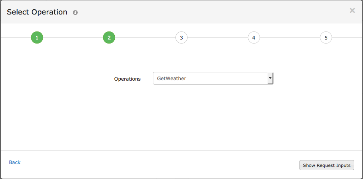Click the GetWeather text in the selector
Image resolution: width=363 pixels, height=179 pixels.
[x=171, y=78]
